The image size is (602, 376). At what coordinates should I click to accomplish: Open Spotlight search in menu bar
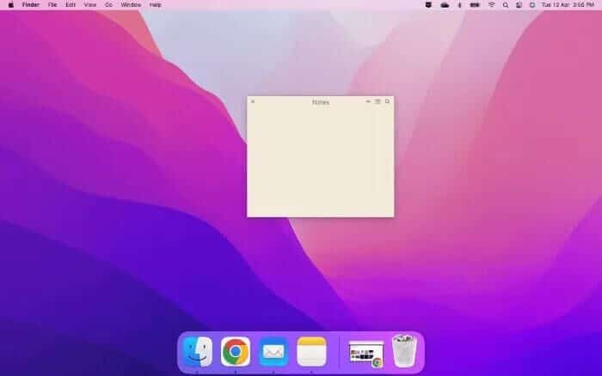(x=506, y=5)
